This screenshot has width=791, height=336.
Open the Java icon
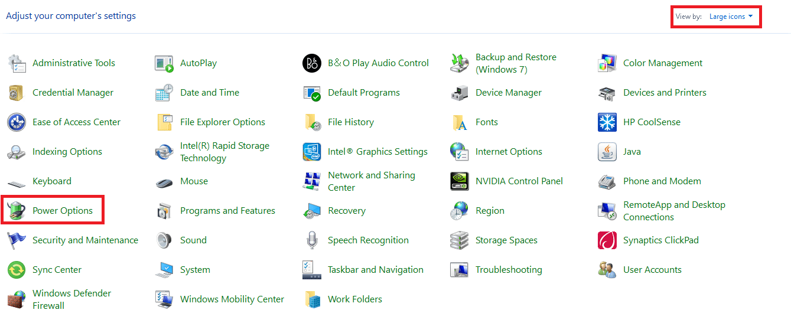(x=607, y=152)
